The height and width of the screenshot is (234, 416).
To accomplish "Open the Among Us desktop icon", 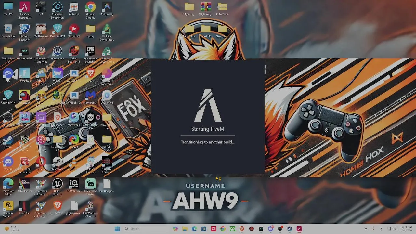I will point(25,97).
